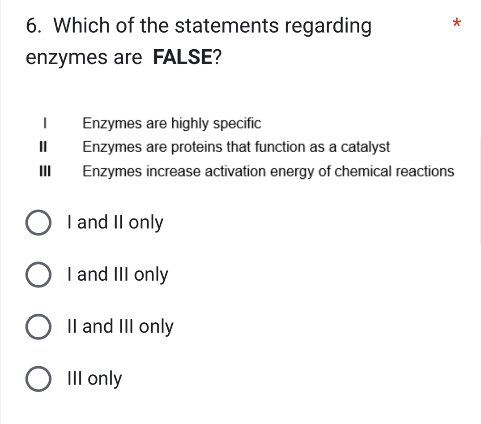Click statement III about activation energy

(x=268, y=171)
